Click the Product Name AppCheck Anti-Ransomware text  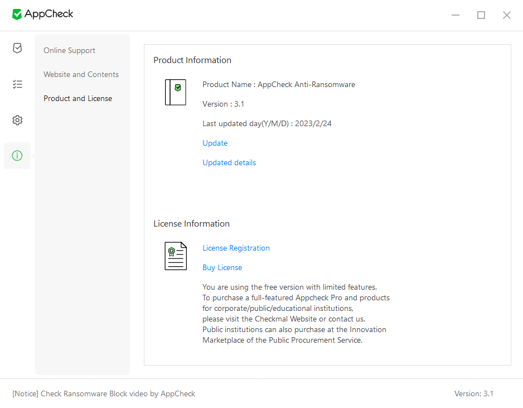tap(278, 84)
